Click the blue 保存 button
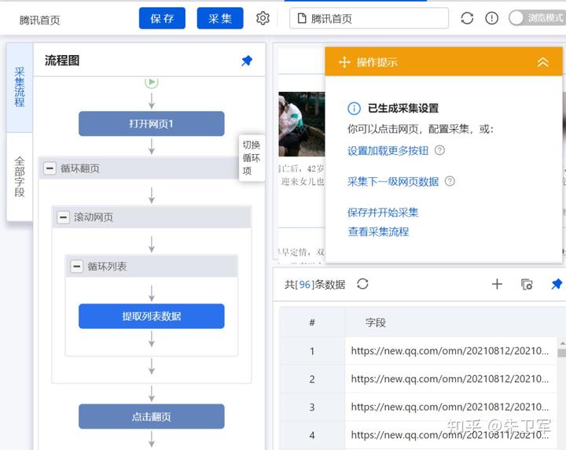Viewport: 566px width, 450px height. pyautogui.click(x=162, y=18)
